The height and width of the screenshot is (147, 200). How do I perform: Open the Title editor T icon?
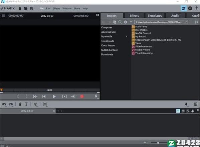click(x=26, y=104)
